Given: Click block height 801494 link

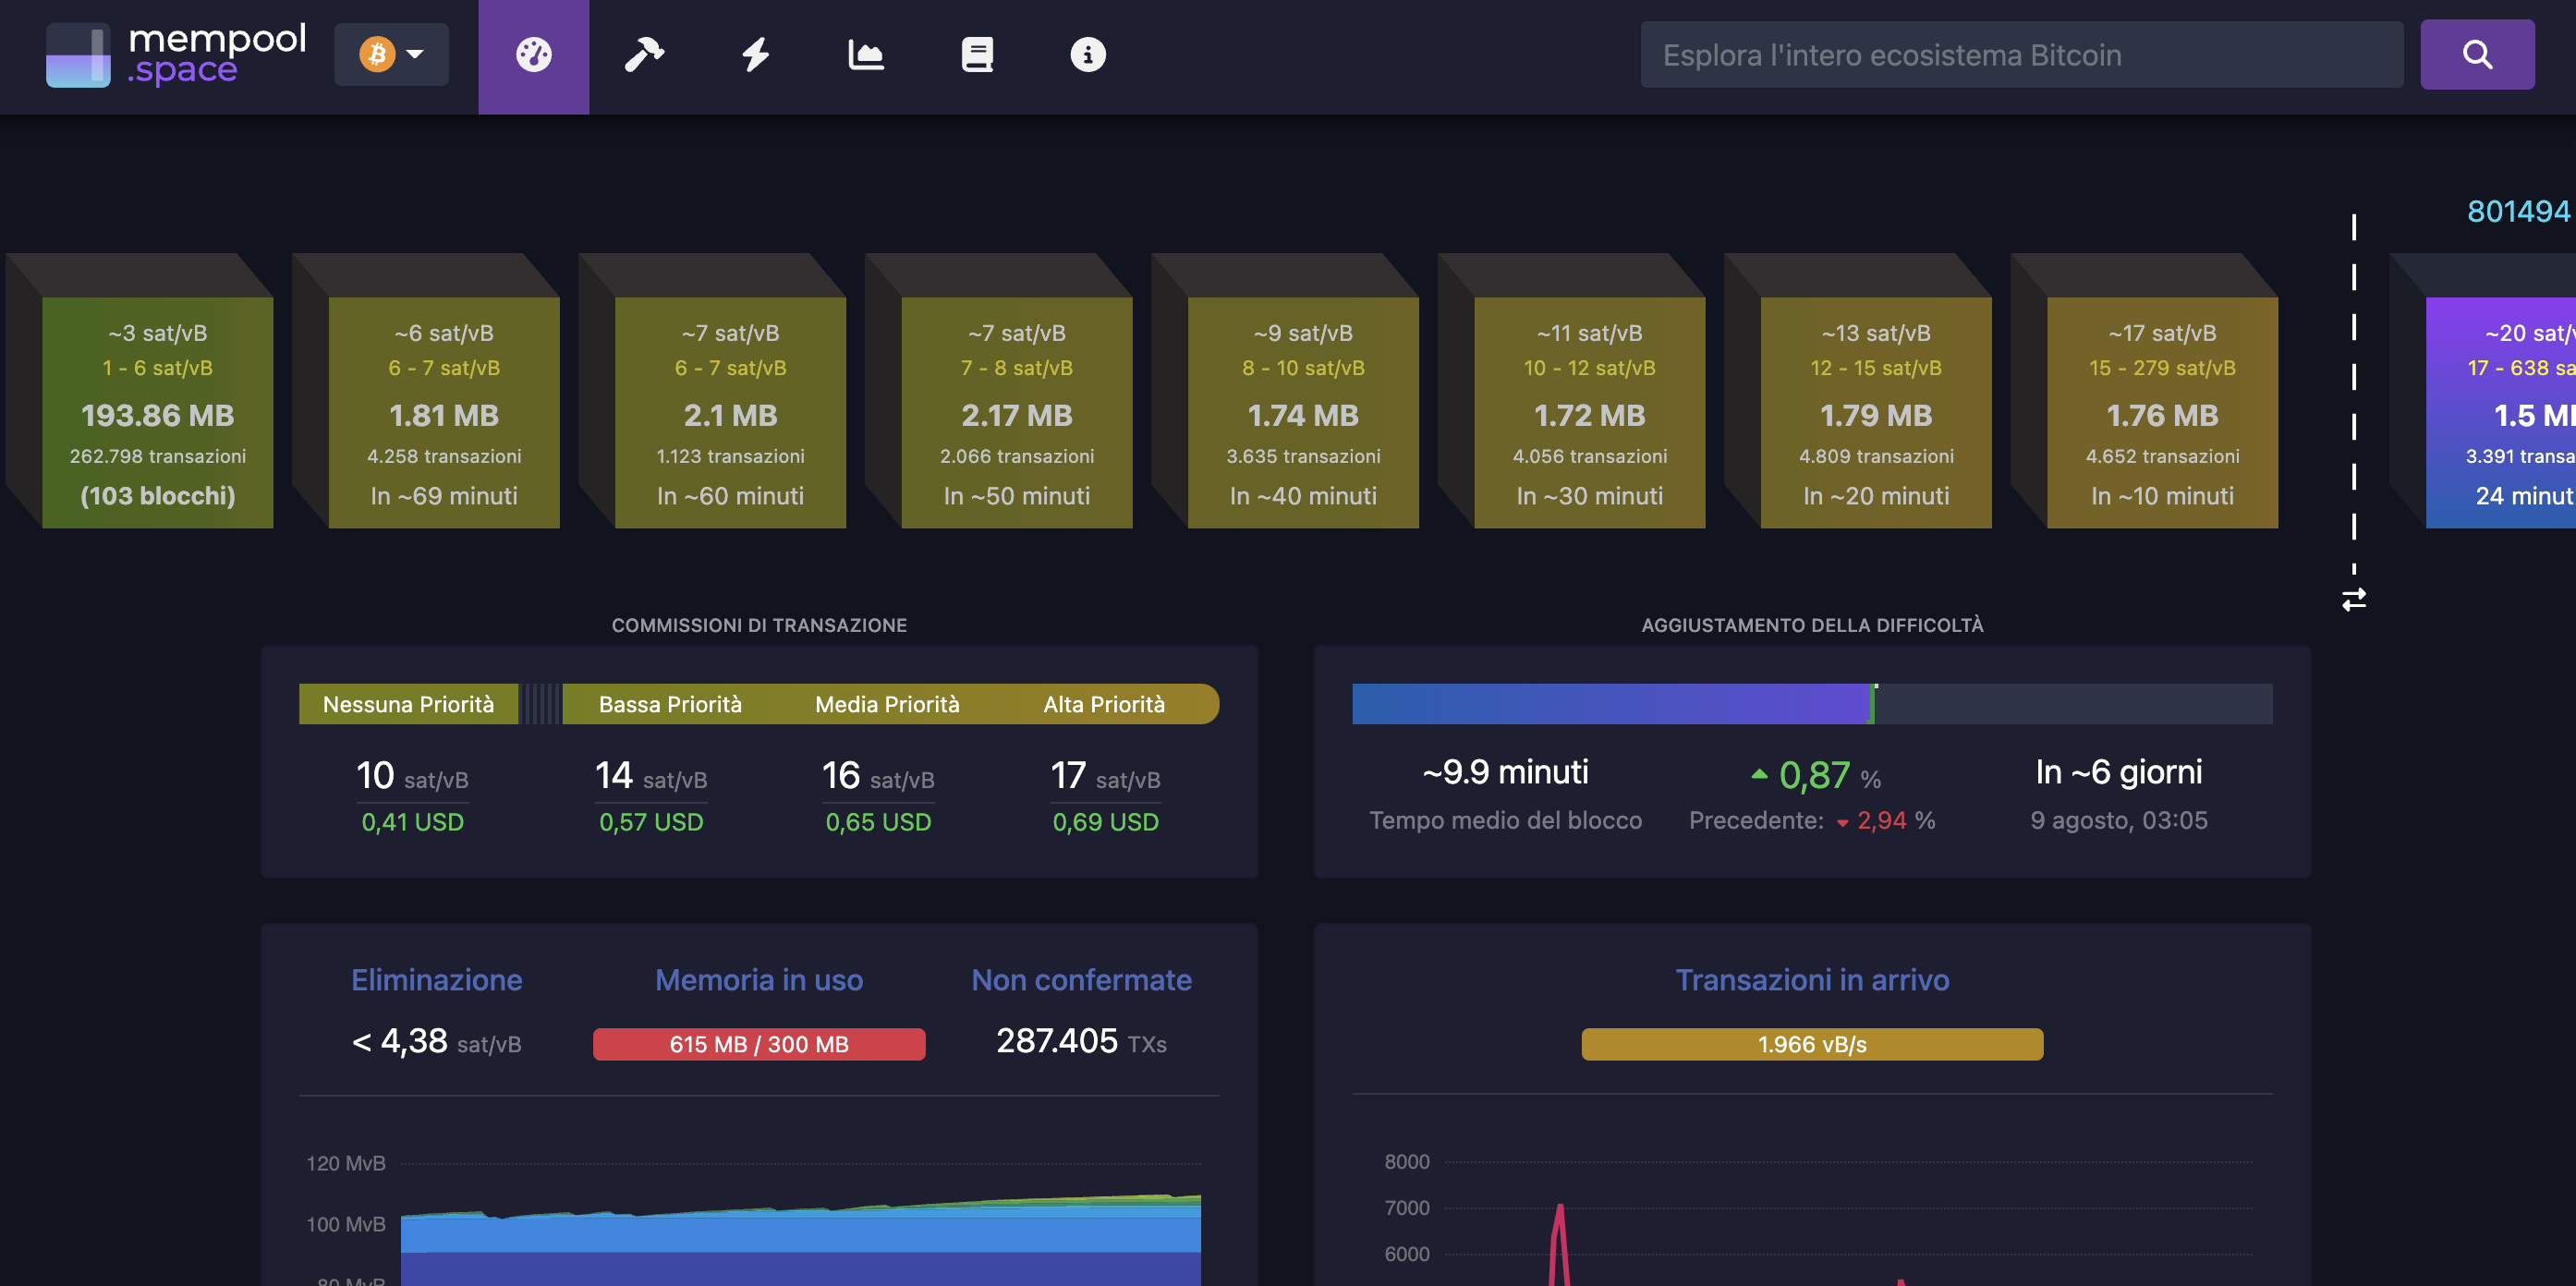Looking at the screenshot, I should click(2517, 212).
